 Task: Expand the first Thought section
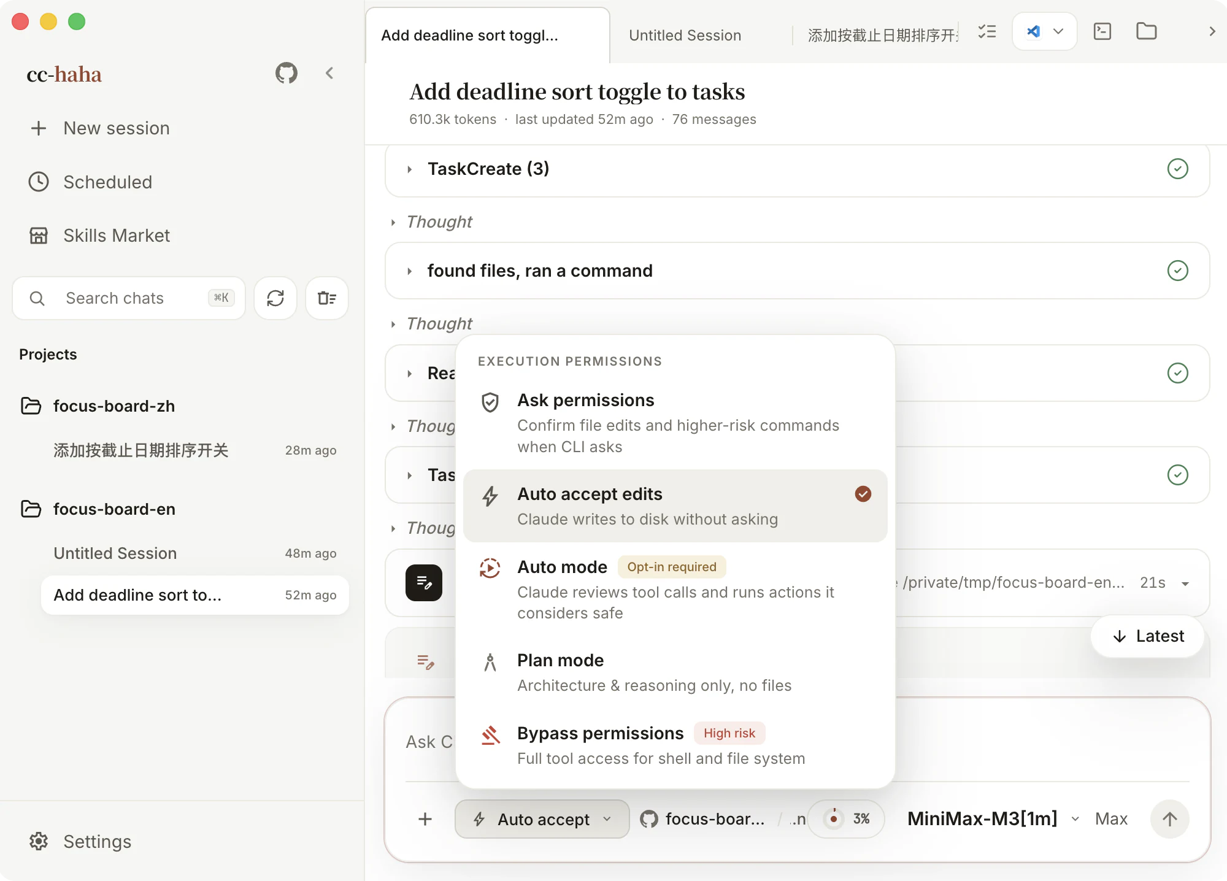[x=433, y=222]
